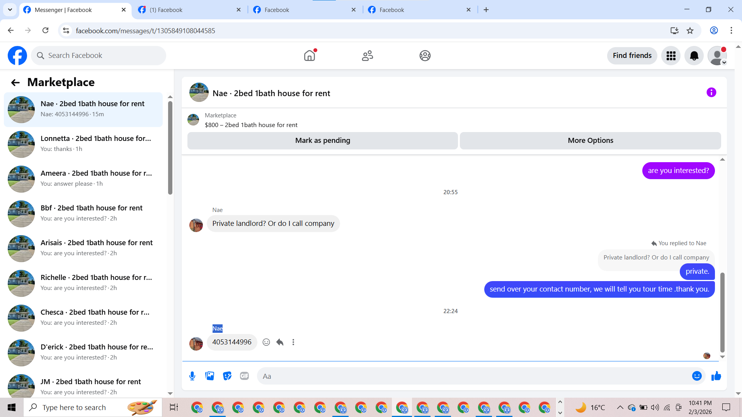Open the Facebook notifications bell
742x417 pixels.
[694, 56]
